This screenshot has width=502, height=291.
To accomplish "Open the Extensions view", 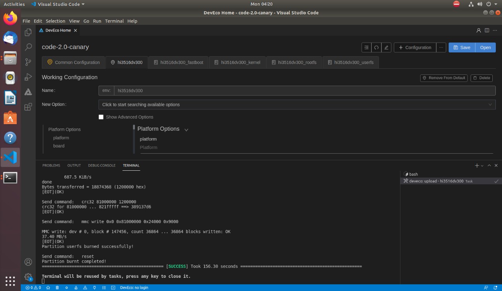I will coord(28,107).
